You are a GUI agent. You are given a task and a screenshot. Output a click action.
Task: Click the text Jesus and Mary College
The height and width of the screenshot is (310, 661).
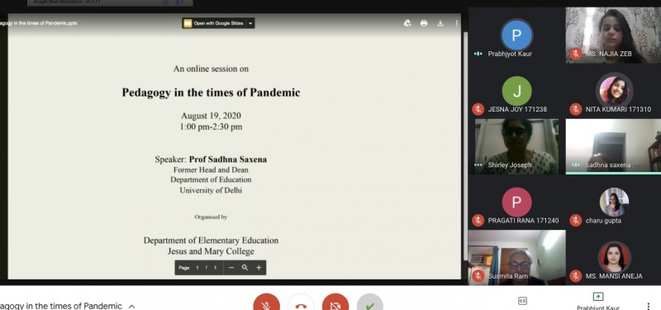coord(211,251)
